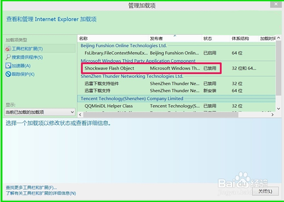Click the 跟踪保护(K) blocked-circle icon
The width and height of the screenshot is (284, 202).
pyautogui.click(x=8, y=74)
